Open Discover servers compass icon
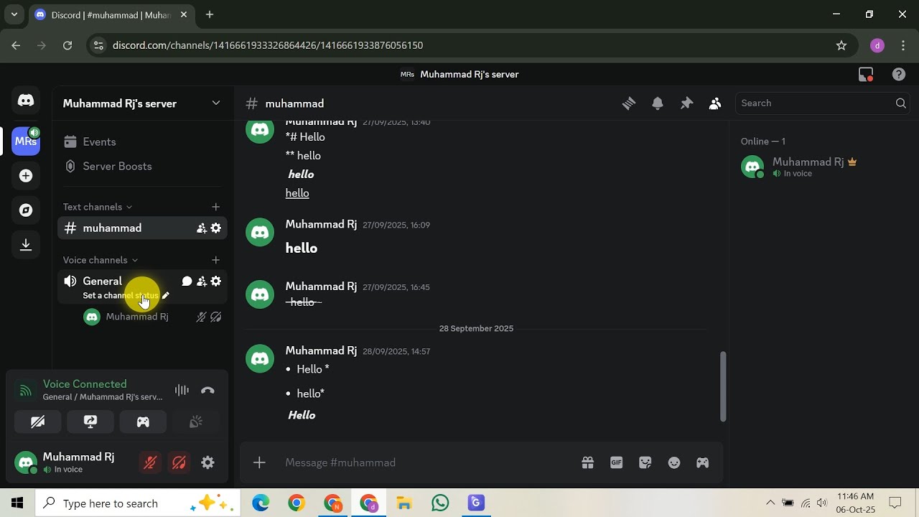 [26, 210]
